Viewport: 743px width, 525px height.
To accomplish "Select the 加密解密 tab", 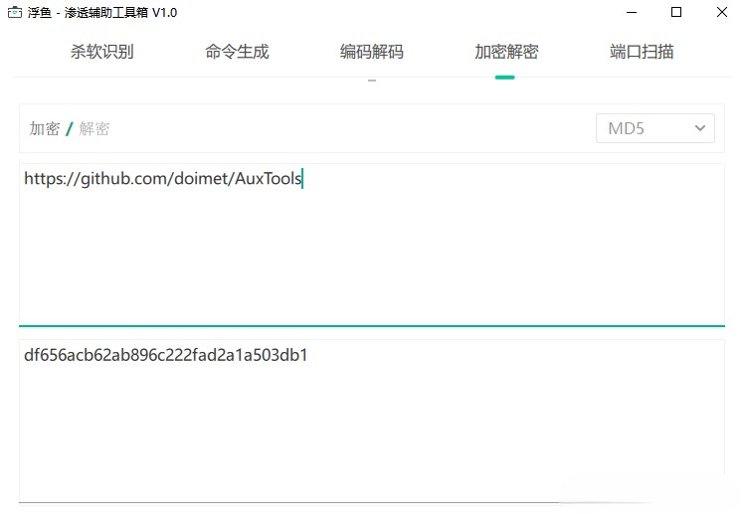I will coord(506,51).
